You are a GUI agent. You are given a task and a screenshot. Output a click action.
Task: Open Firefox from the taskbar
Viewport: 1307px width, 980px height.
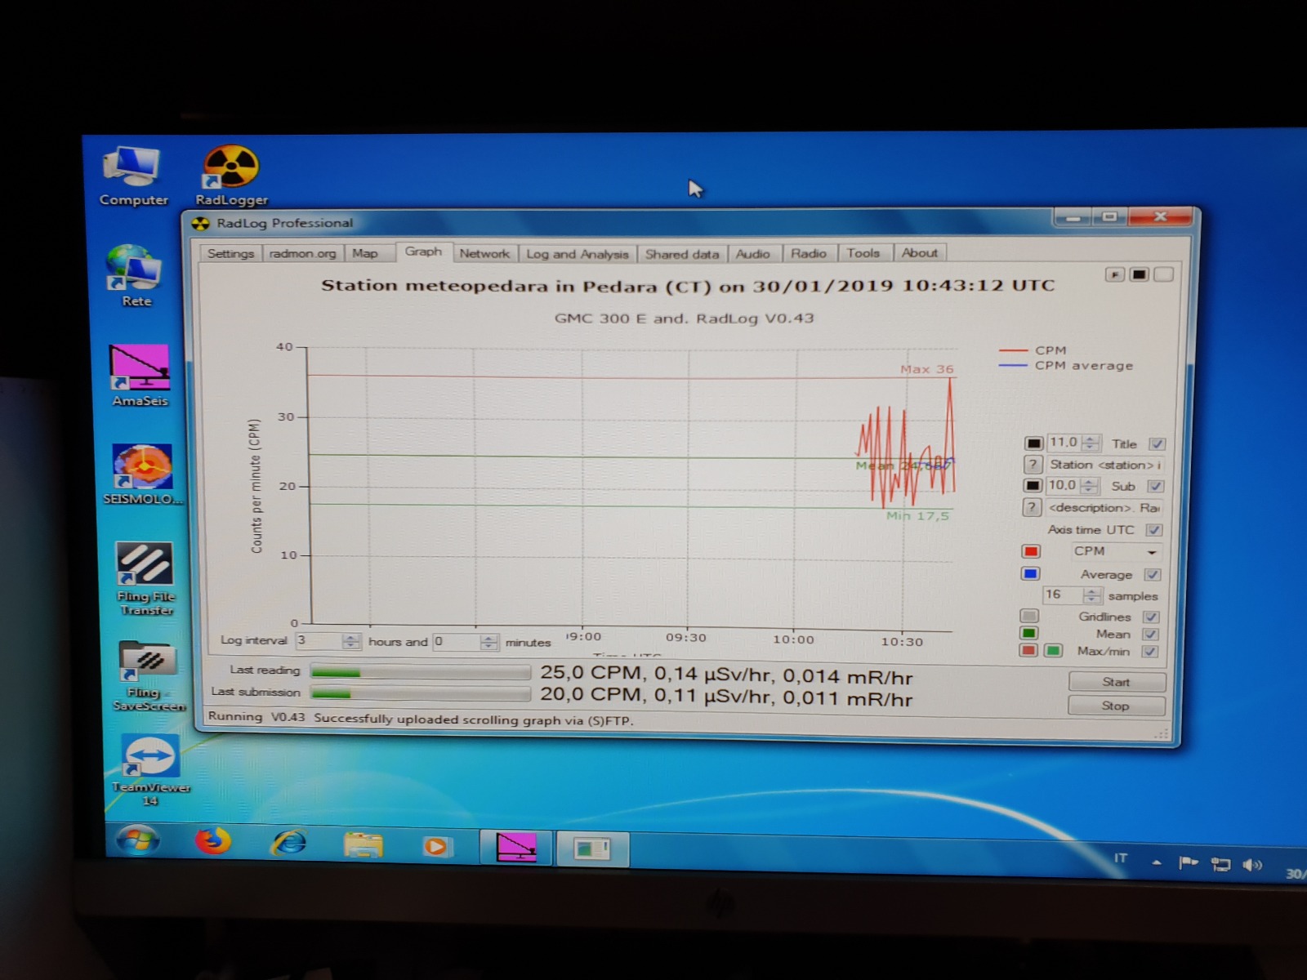point(213,842)
